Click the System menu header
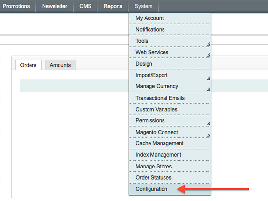The width and height of the screenshot is (268, 201). coord(144,6)
